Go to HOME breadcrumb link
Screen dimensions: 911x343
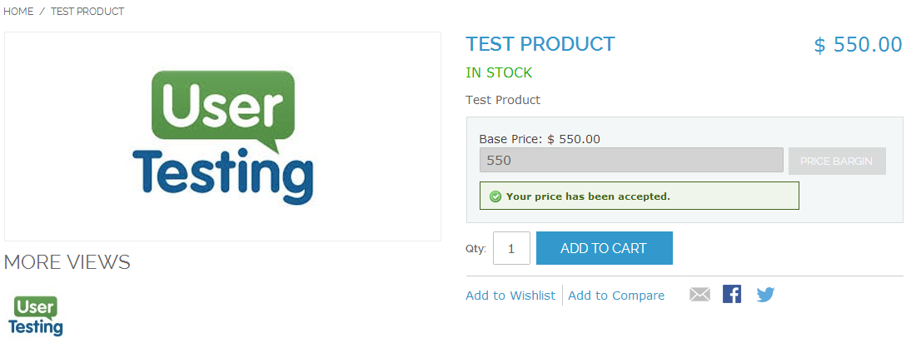[x=19, y=12]
